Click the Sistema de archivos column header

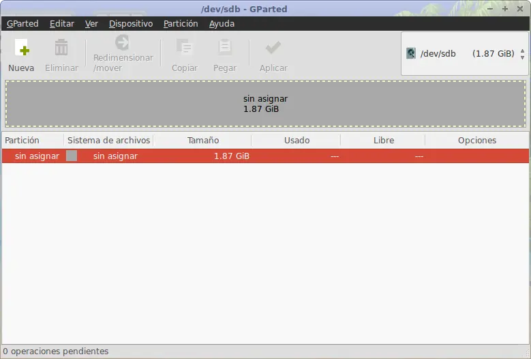pyautogui.click(x=108, y=141)
